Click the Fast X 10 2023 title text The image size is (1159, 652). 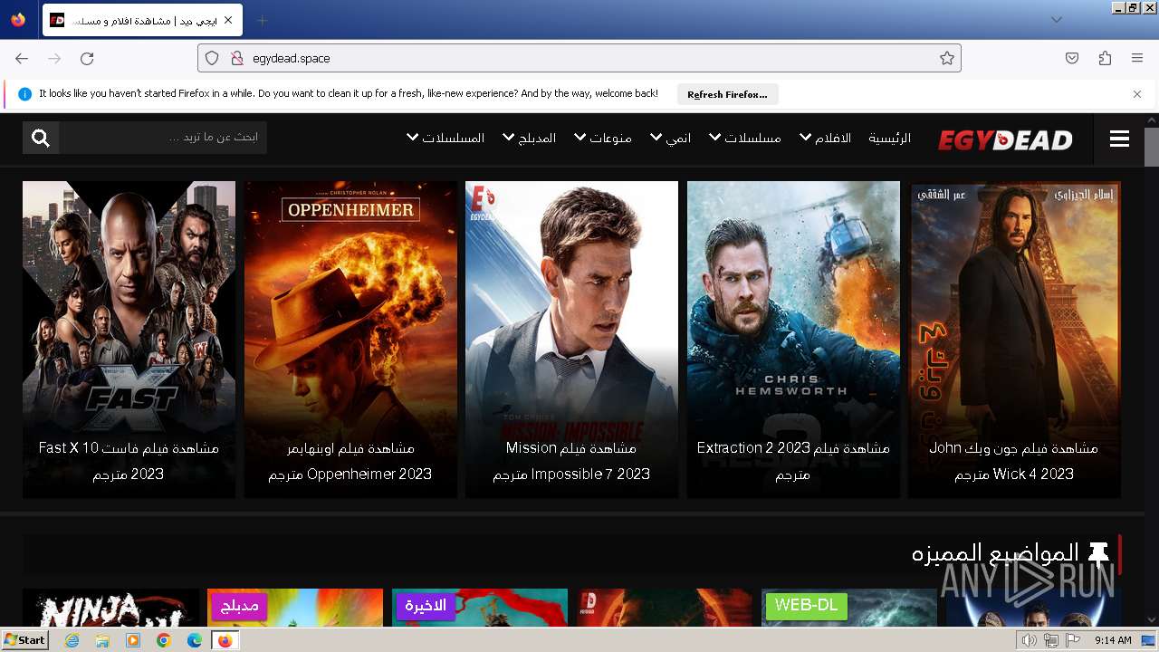(129, 461)
